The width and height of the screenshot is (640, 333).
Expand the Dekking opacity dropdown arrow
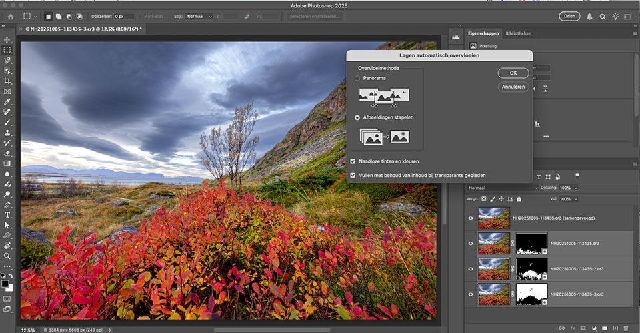point(576,188)
